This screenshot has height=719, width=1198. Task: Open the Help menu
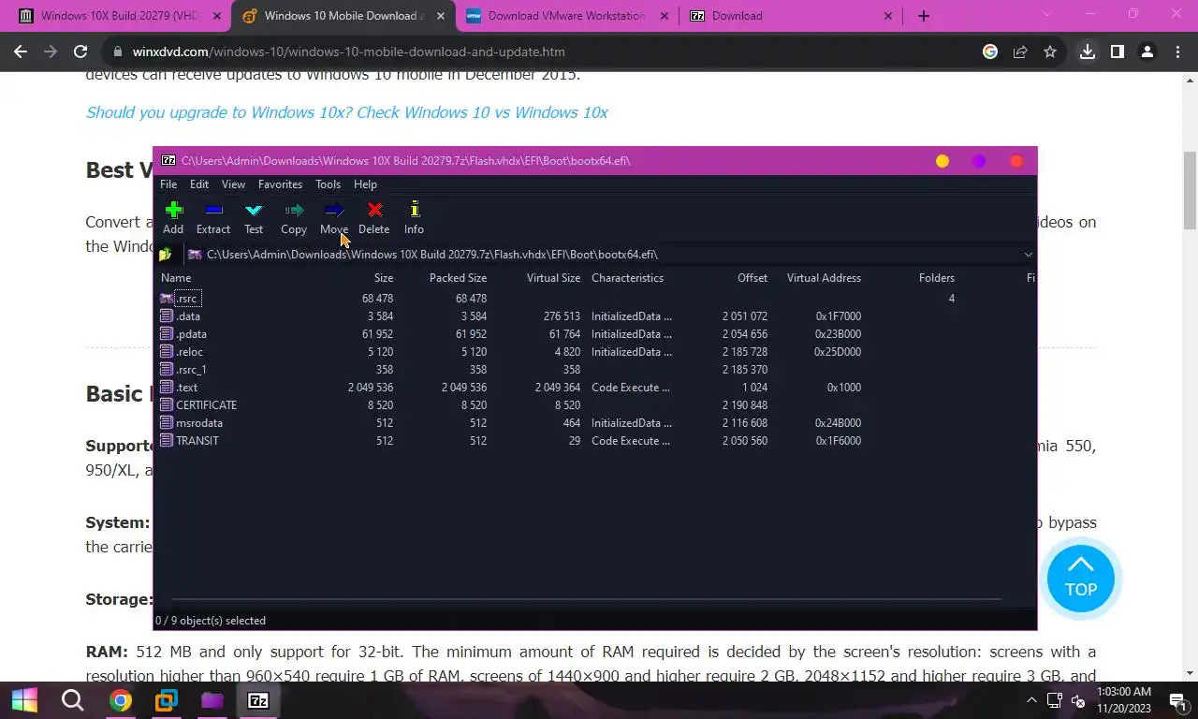point(365,184)
